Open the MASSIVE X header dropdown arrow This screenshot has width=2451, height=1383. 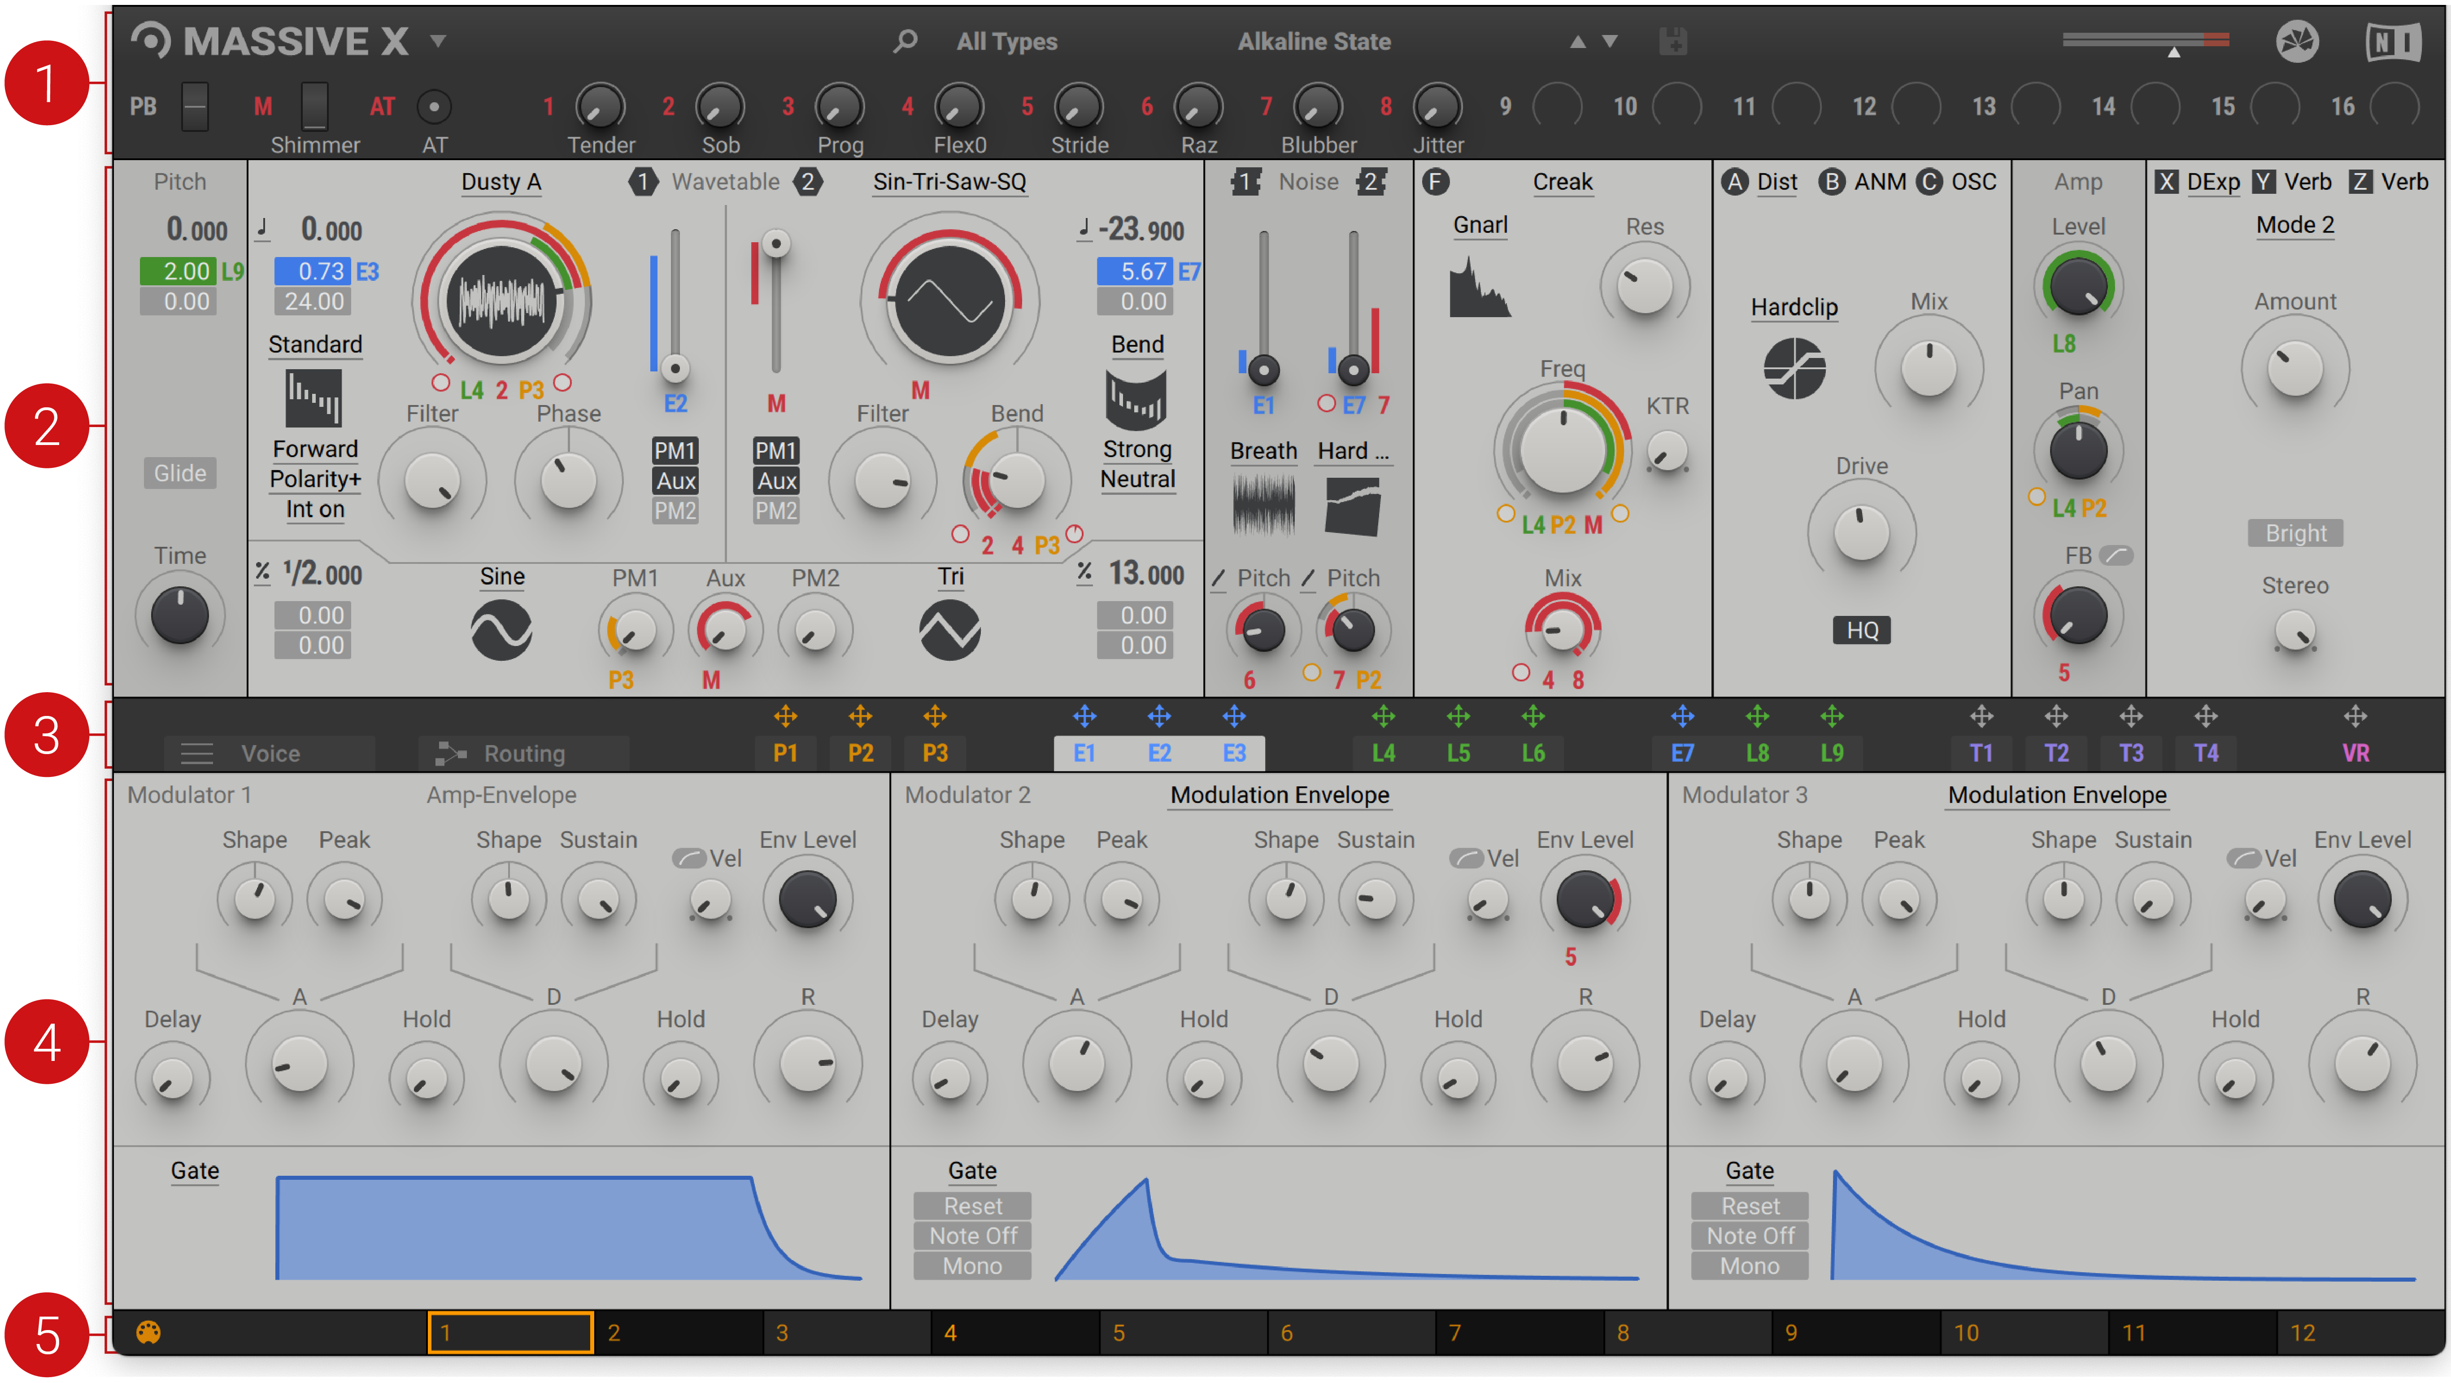pos(438,41)
